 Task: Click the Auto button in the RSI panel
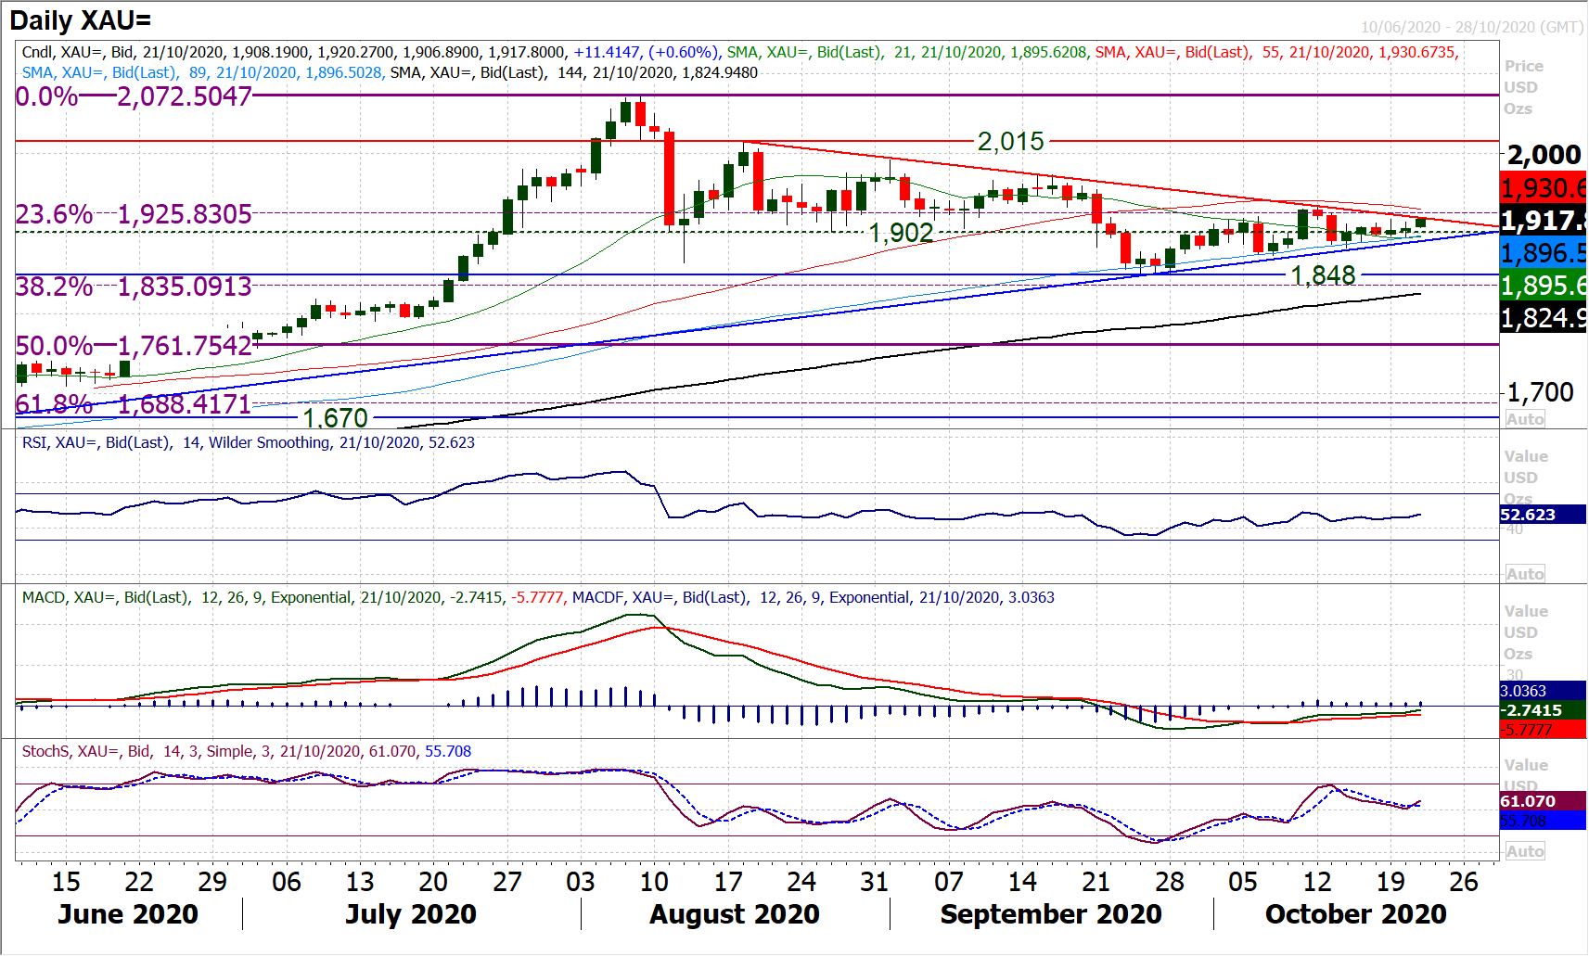tap(1525, 574)
